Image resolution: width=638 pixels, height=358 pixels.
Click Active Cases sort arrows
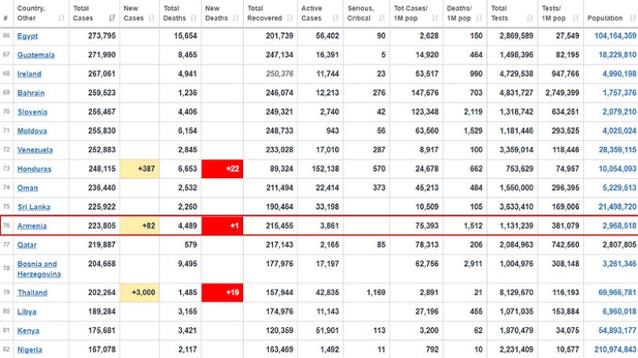coord(336,18)
